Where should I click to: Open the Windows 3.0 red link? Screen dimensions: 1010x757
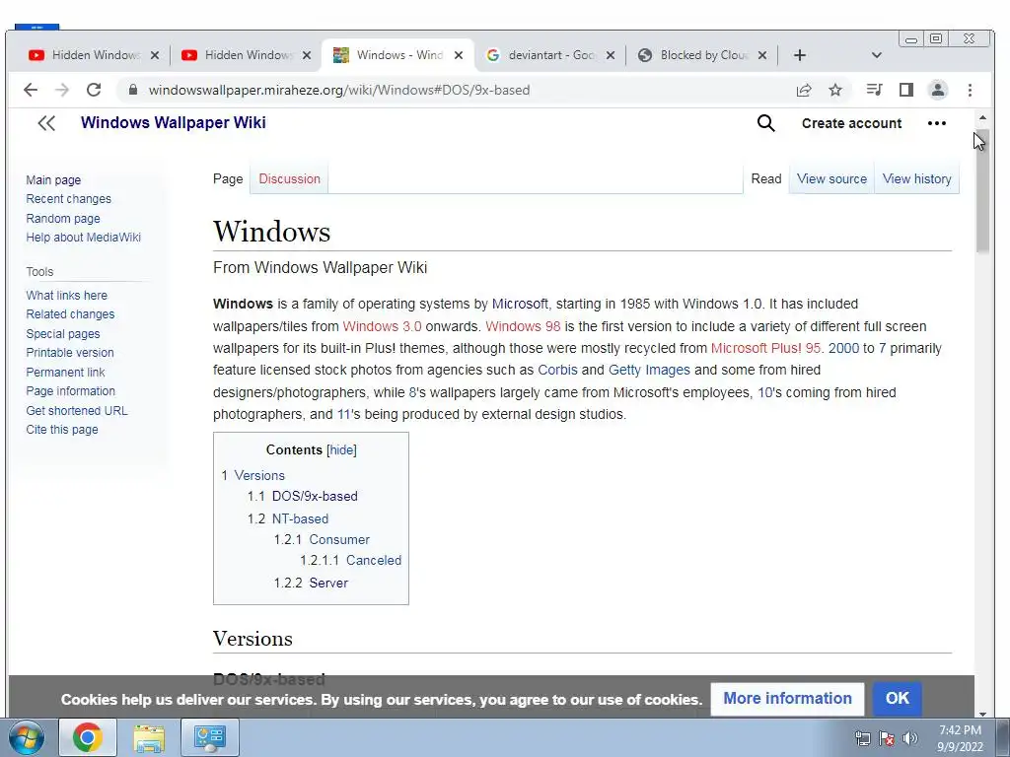point(382,326)
